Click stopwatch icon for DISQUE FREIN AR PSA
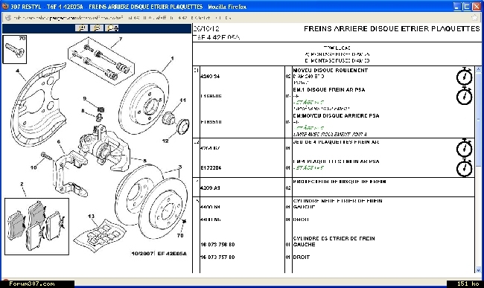This screenshot has width=484, height=288. click(x=464, y=96)
